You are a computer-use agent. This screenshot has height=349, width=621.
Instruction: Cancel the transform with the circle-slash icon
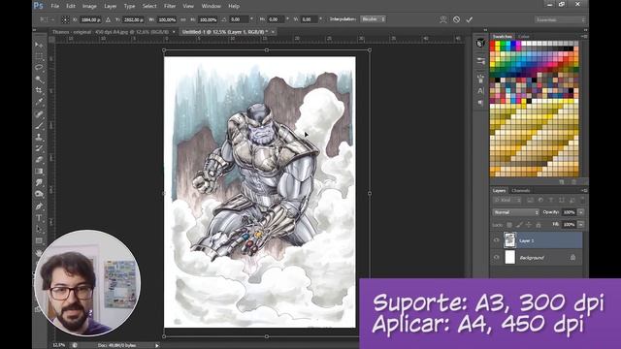coord(456,19)
